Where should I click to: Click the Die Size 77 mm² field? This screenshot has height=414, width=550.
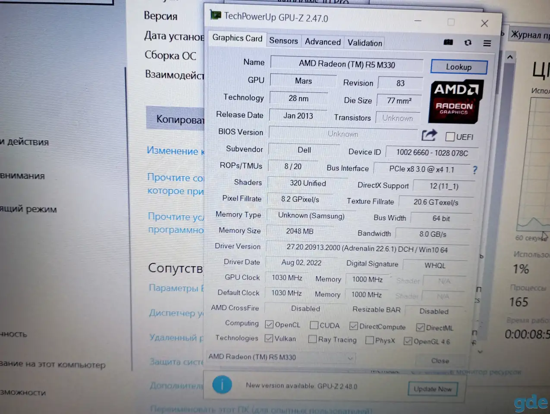(399, 100)
